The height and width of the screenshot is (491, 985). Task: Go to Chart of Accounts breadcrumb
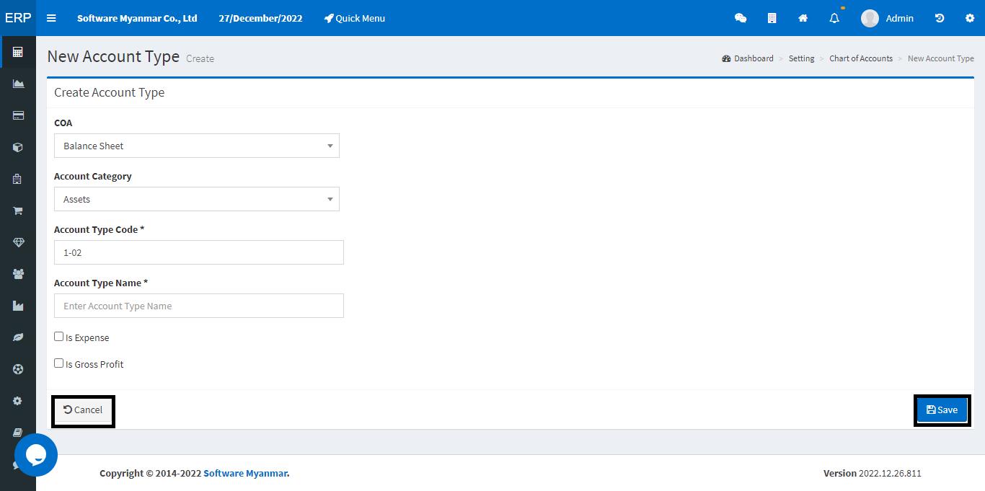click(x=861, y=58)
